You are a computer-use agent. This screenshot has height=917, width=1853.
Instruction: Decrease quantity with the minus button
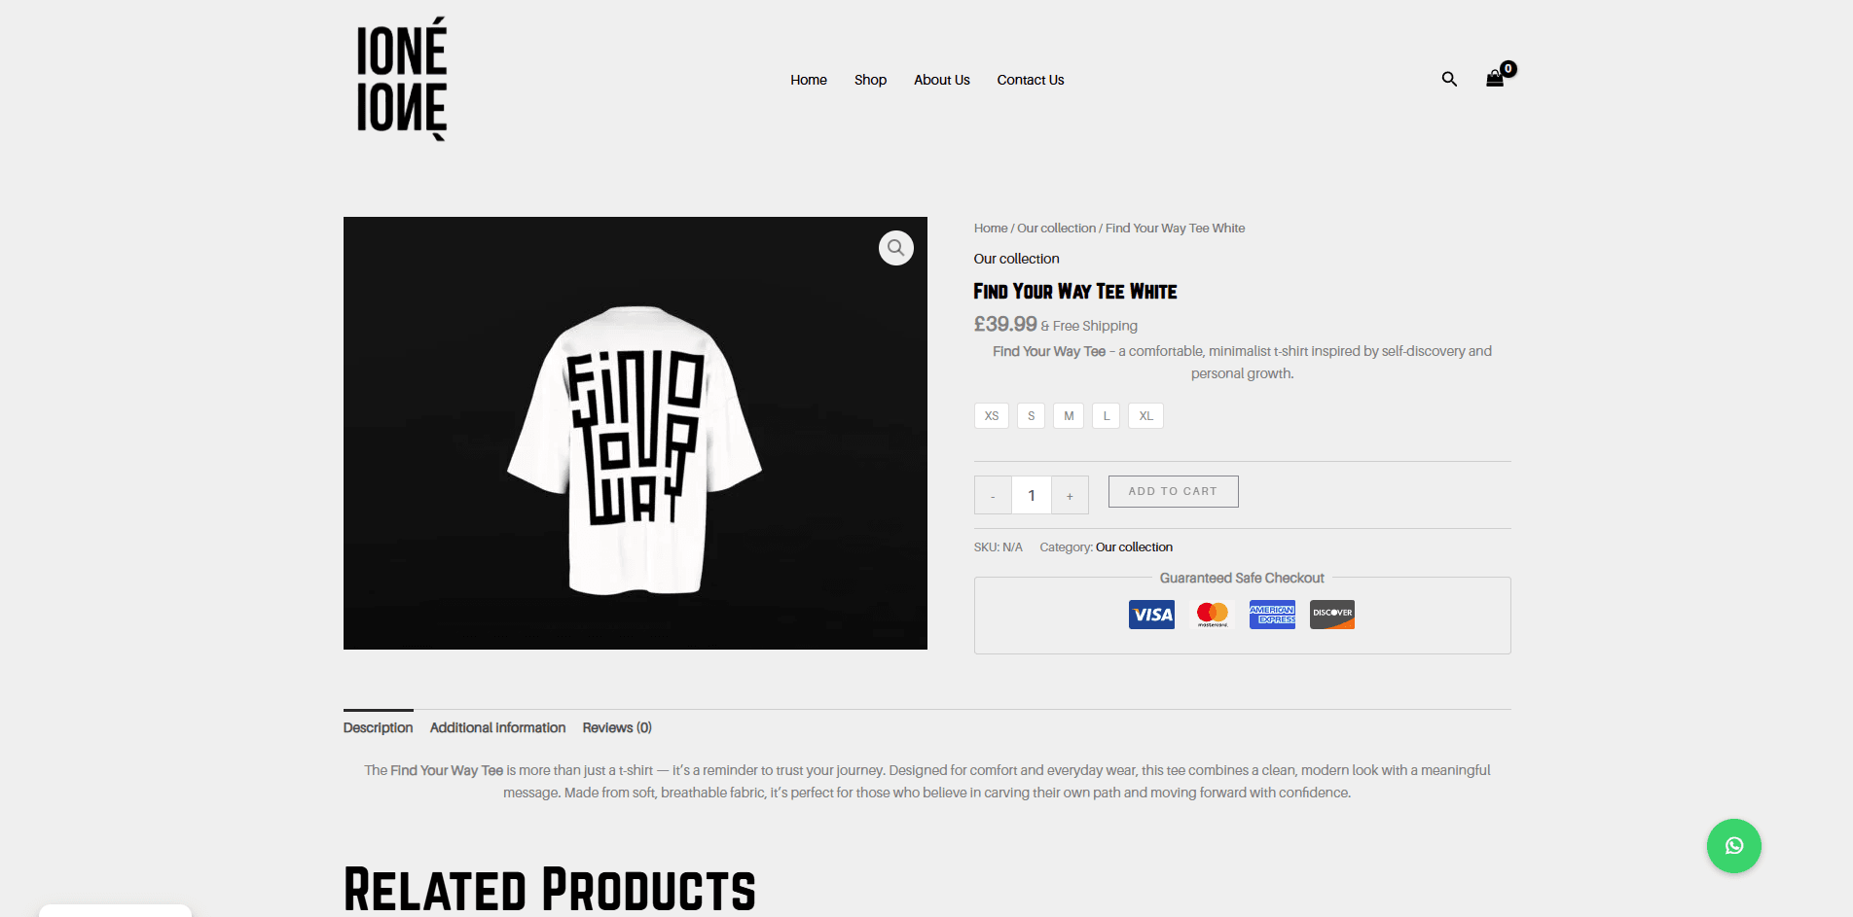click(x=993, y=496)
